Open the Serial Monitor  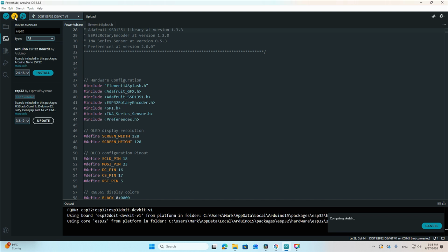(x=442, y=16)
